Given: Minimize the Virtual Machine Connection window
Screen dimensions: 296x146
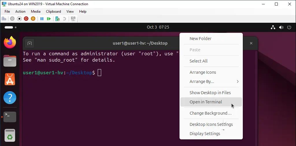Looking at the screenshot, I should pyautogui.click(x=263, y=4).
